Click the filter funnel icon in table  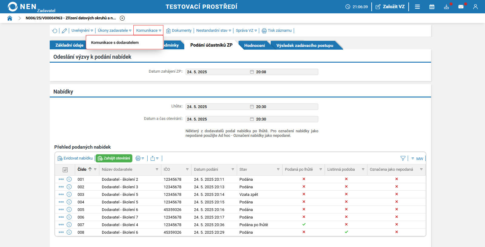click(403, 158)
